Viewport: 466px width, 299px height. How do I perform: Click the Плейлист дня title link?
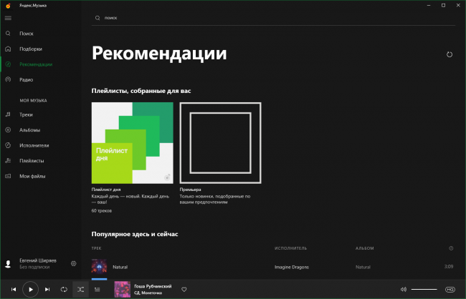coord(106,190)
